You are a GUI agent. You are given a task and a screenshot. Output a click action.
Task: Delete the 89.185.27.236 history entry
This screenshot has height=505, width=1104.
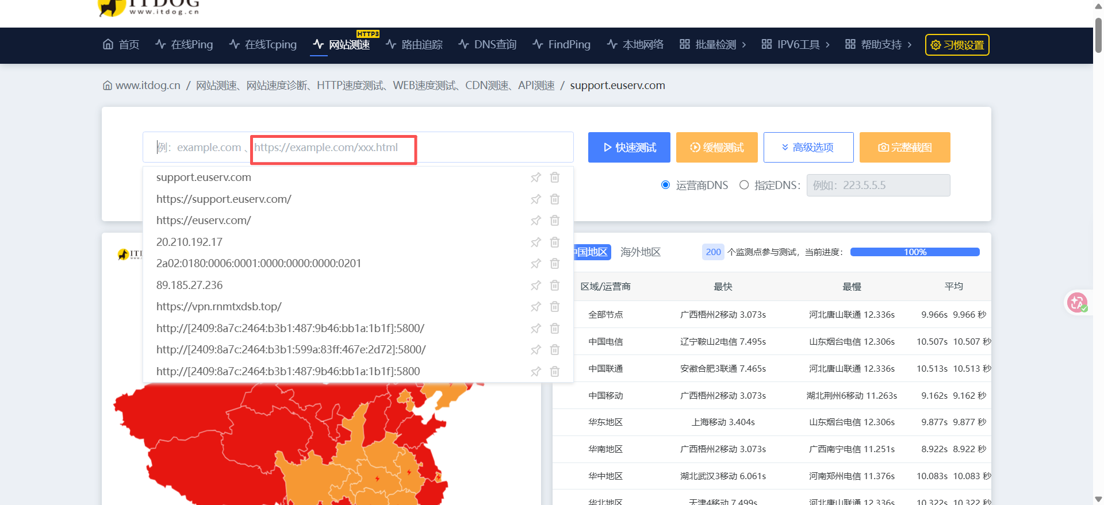tap(555, 286)
